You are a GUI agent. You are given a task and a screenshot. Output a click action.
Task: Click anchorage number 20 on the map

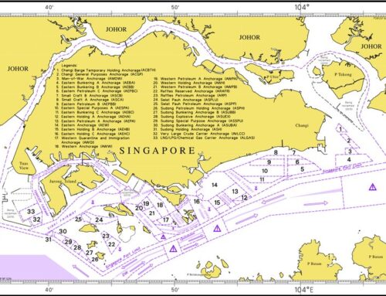[139, 208]
